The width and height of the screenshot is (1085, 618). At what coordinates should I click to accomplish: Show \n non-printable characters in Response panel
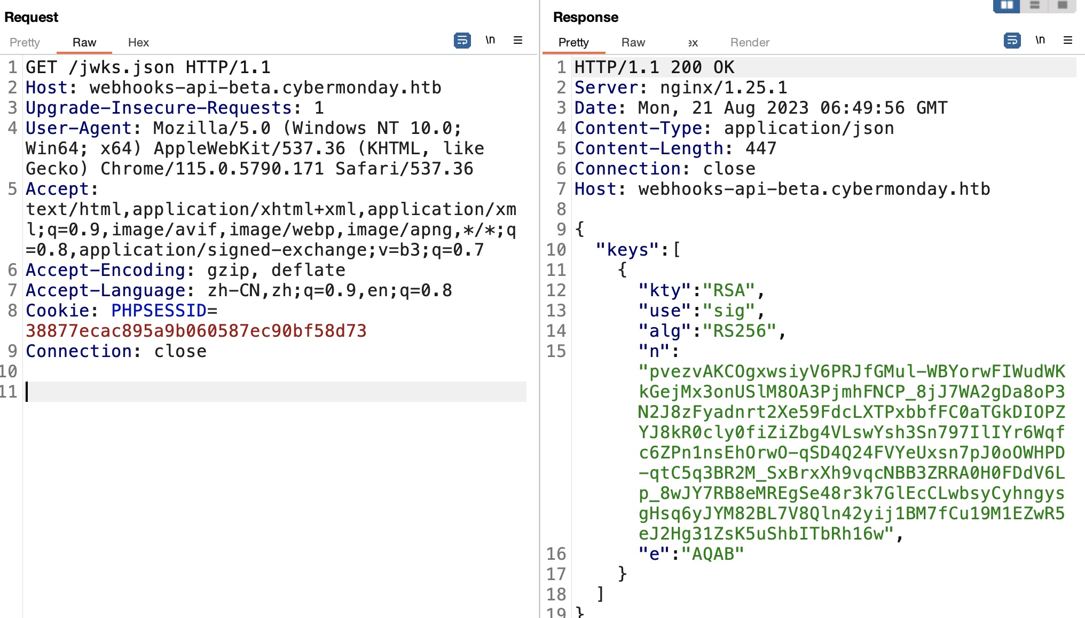1040,41
